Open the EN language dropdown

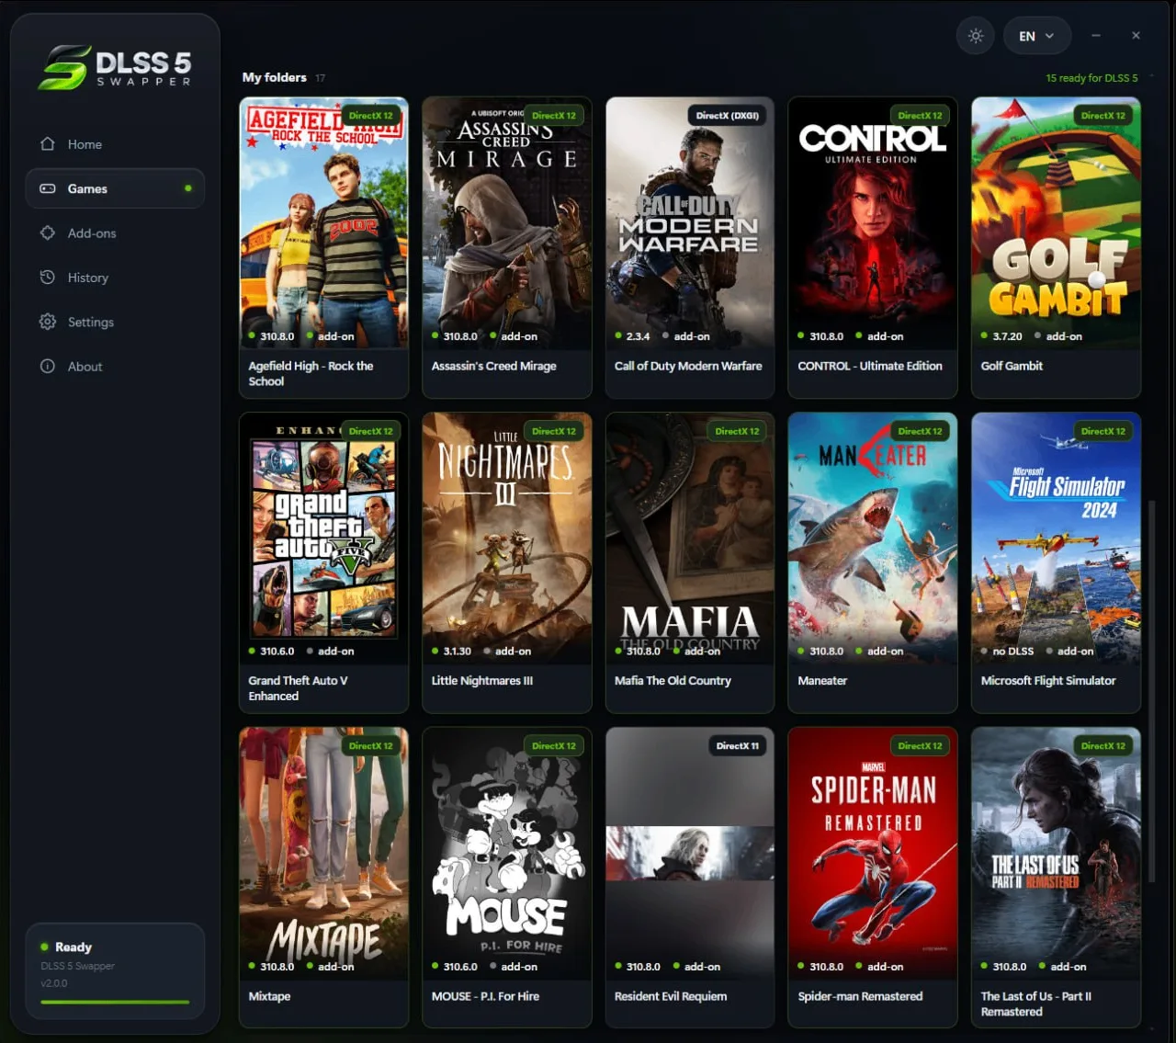tap(1036, 36)
